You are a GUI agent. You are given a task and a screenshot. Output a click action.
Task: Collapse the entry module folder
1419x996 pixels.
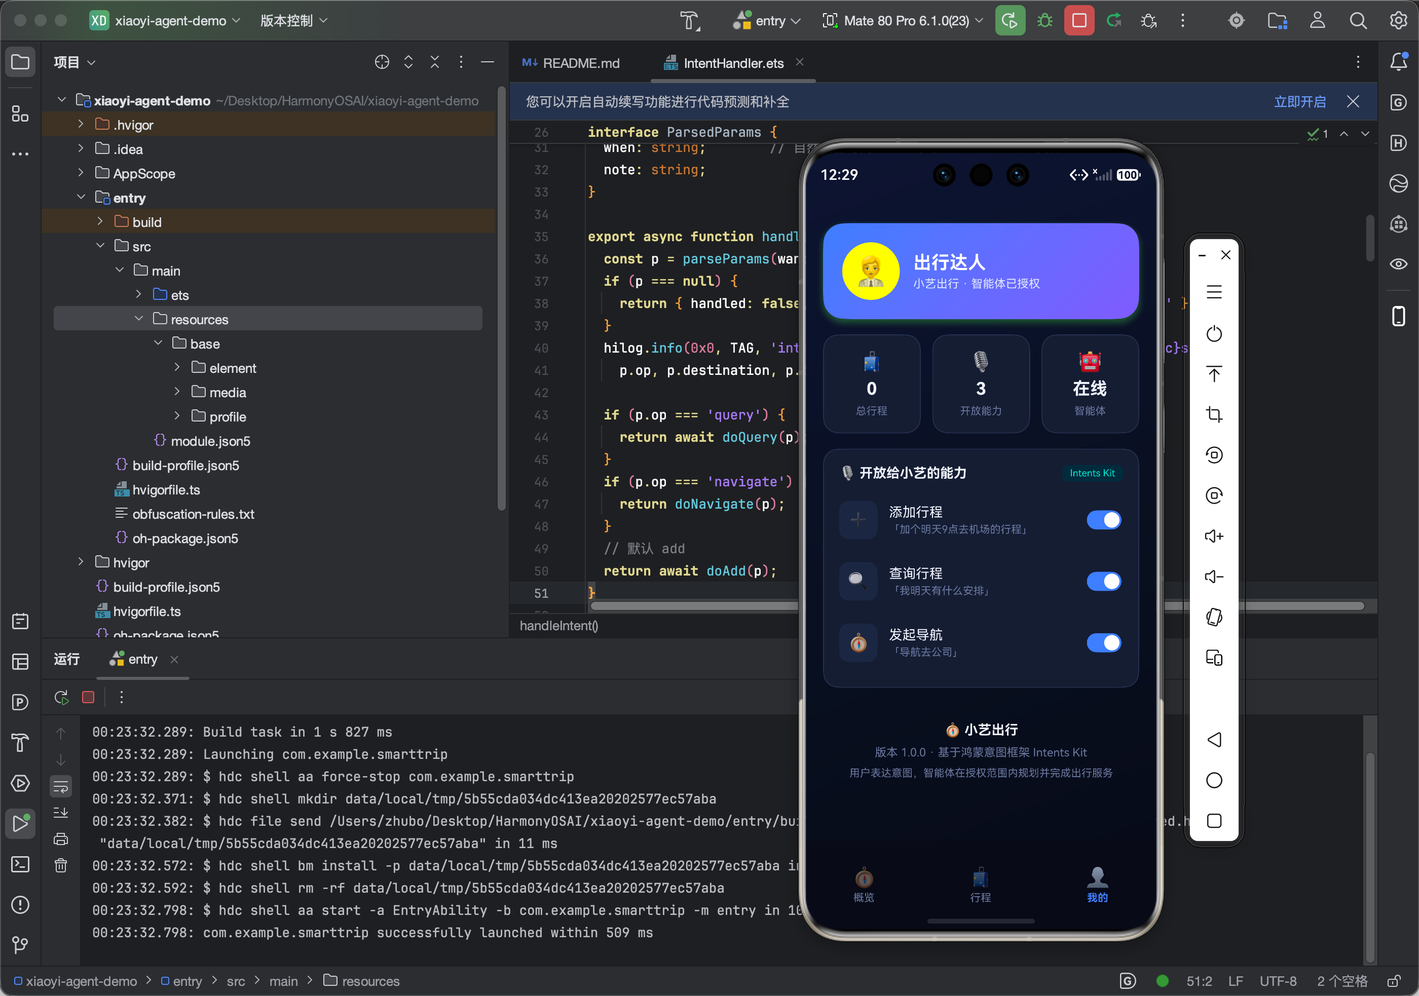(x=81, y=197)
